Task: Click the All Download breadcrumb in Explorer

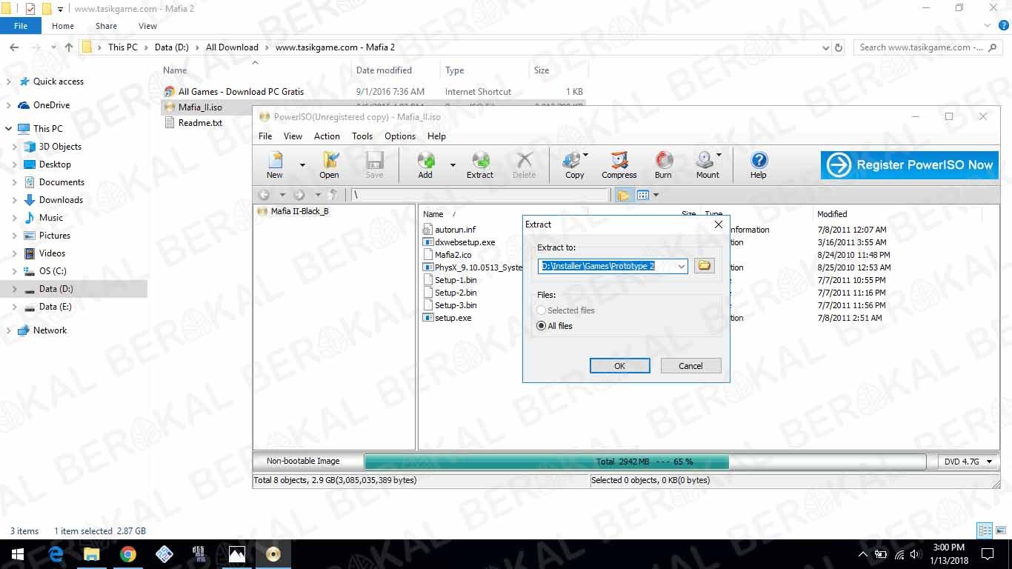Action: point(232,47)
